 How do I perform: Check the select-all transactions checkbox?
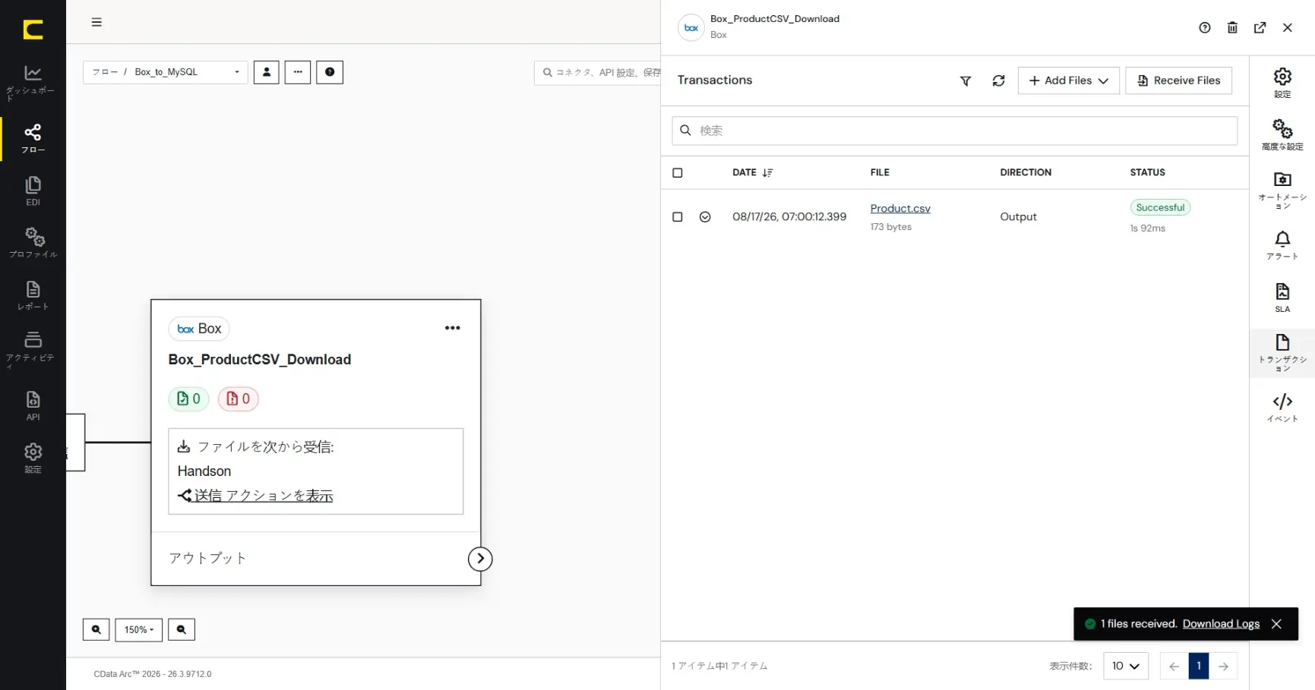tap(678, 173)
